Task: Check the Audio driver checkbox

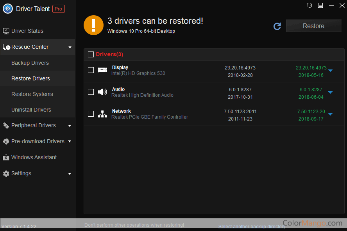Action: (91, 92)
